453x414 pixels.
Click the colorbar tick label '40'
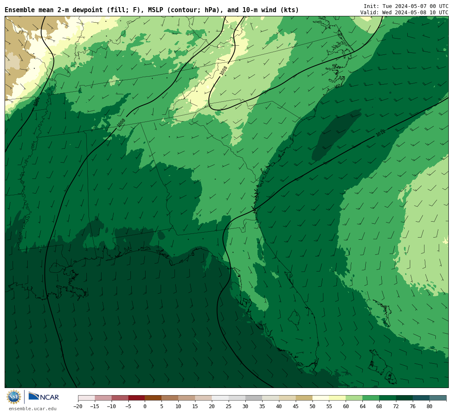(x=279, y=406)
